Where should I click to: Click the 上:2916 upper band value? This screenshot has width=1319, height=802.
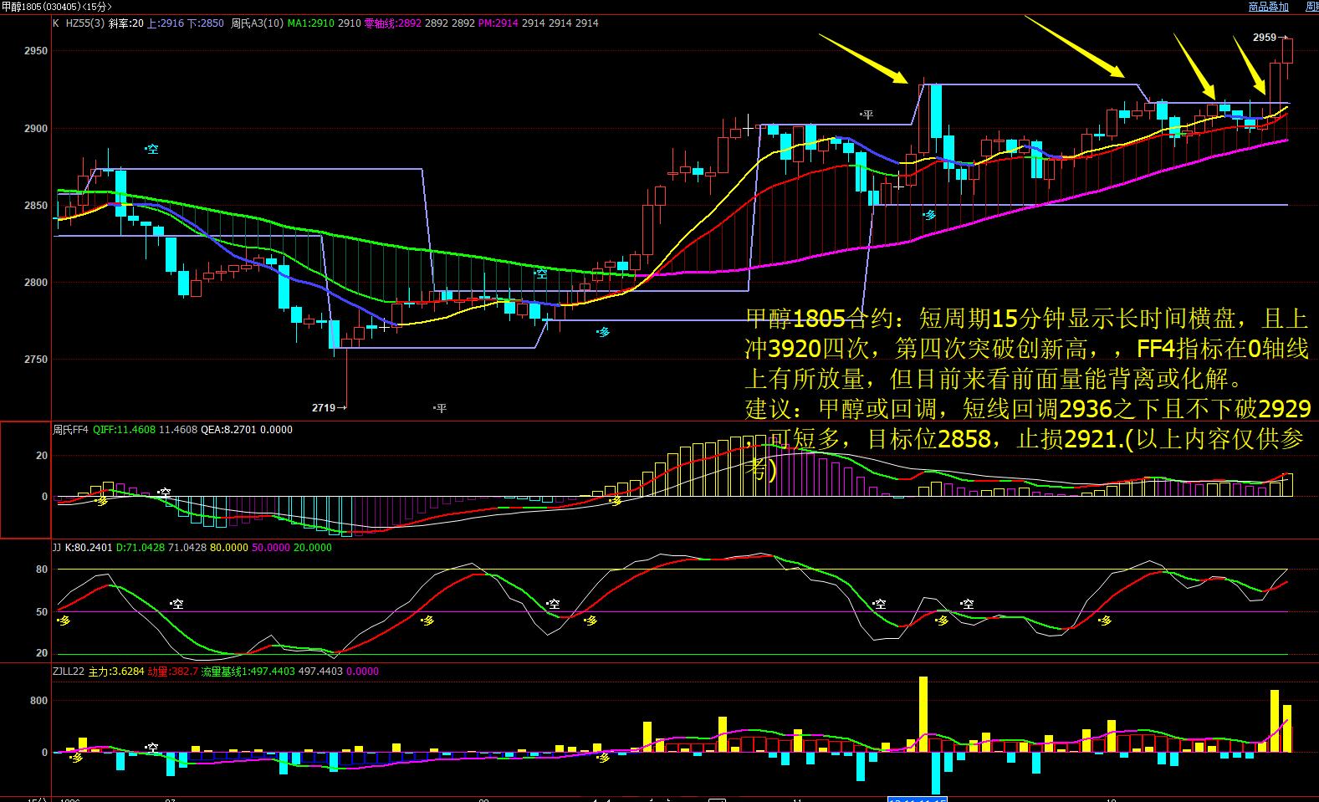coord(165,23)
